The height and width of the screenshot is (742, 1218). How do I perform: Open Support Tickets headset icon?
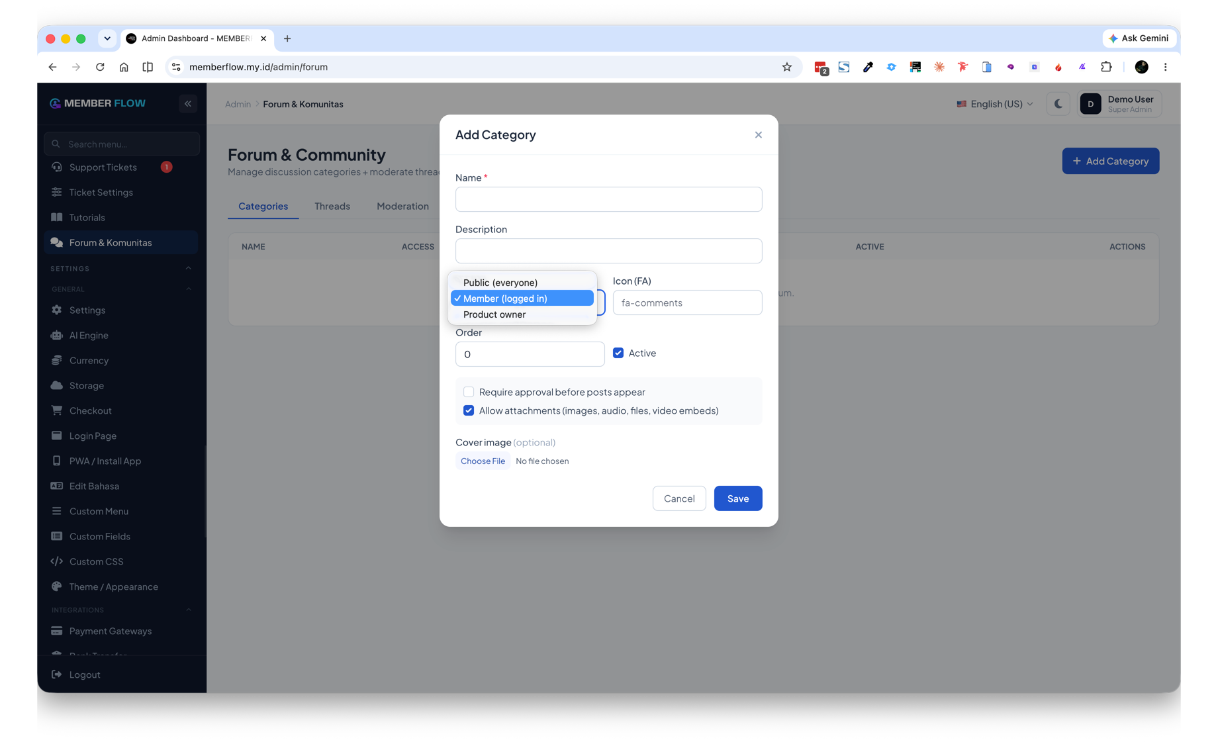tap(57, 167)
